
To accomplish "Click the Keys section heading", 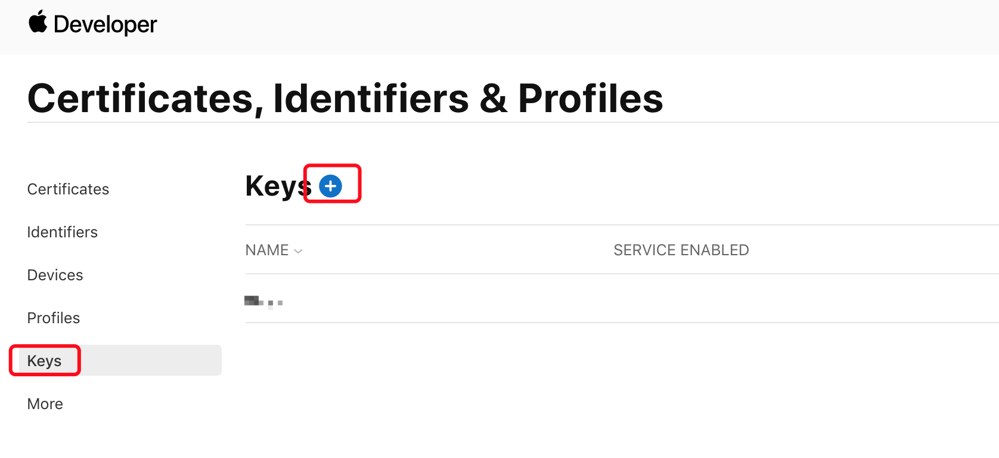I will click(x=278, y=186).
